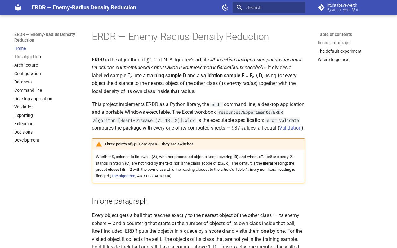397x248 pixels.
Task: Open The algorithm page in sidebar
Action: click(28, 57)
